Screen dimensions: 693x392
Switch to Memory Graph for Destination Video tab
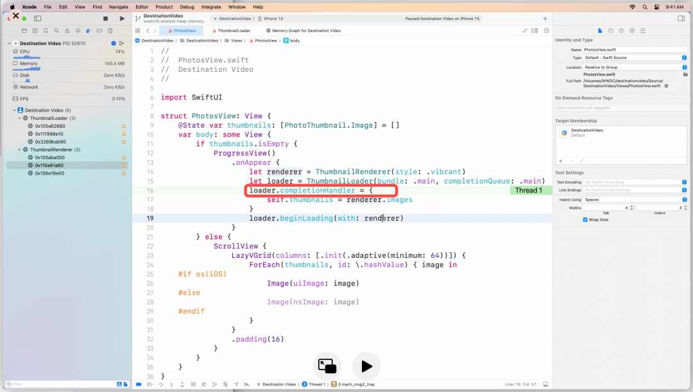304,31
